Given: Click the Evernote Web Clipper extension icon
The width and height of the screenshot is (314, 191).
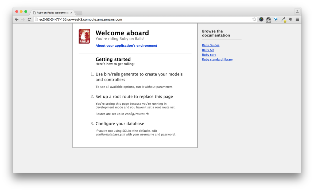Looking at the screenshot, I should click(x=290, y=19).
